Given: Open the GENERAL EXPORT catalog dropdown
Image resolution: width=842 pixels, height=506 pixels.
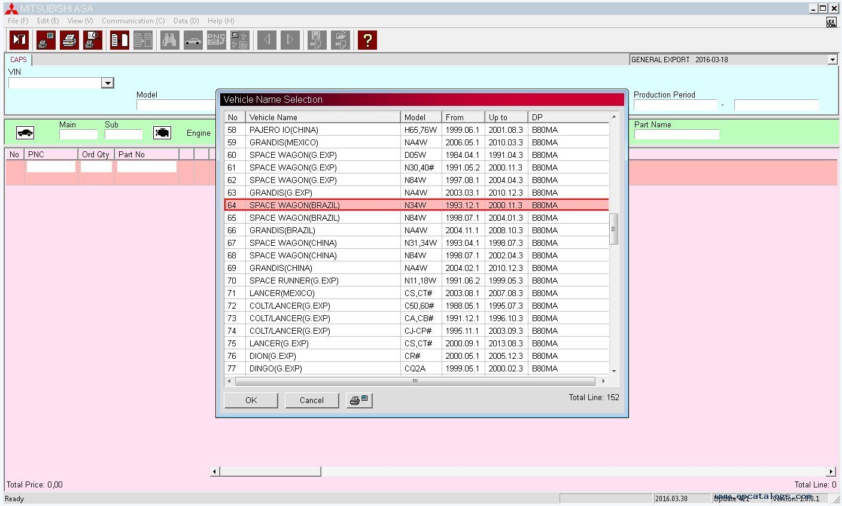Looking at the screenshot, I should pyautogui.click(x=832, y=60).
